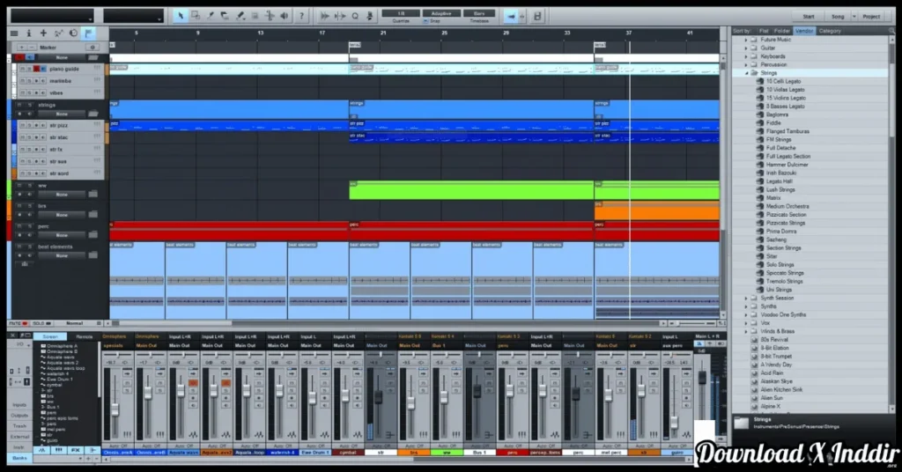Viewport: 902px width, 472px height.
Task: Select the Bend tool
Action: 270,16
